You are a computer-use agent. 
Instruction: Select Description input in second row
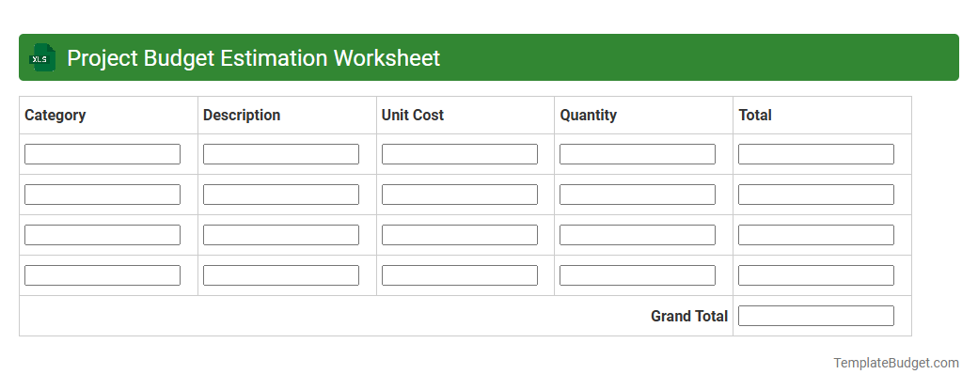click(x=281, y=195)
